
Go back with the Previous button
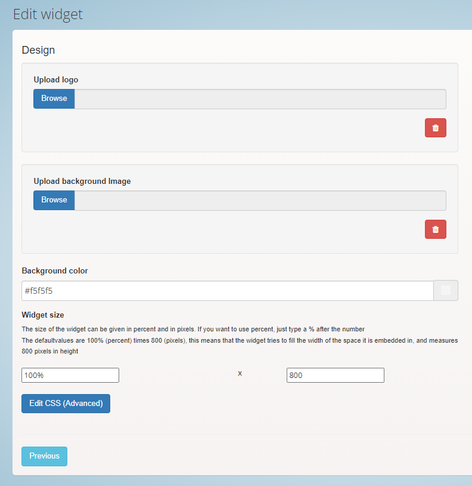tap(44, 456)
